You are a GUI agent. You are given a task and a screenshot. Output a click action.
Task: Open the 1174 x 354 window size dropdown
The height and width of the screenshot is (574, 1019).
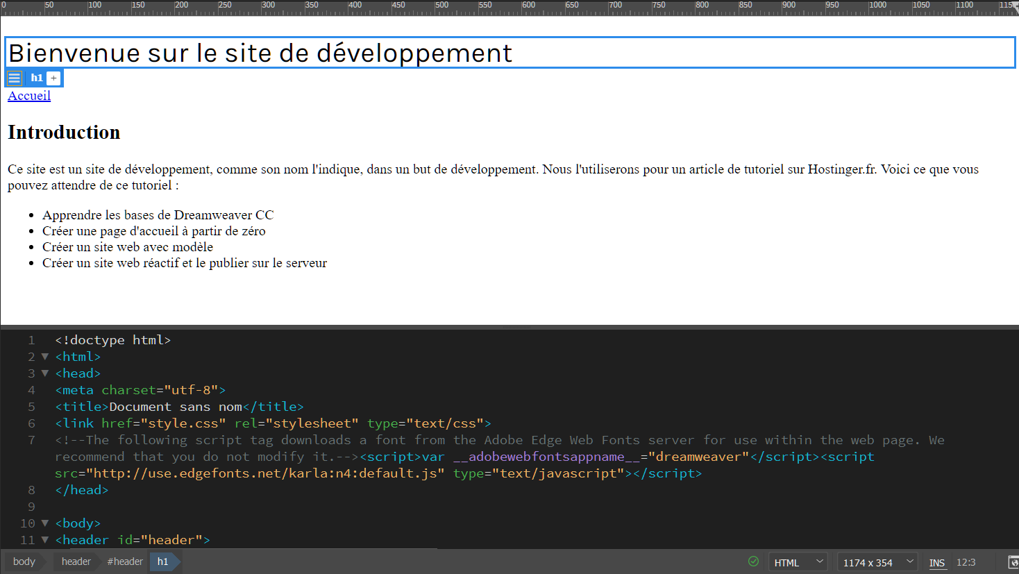877,562
